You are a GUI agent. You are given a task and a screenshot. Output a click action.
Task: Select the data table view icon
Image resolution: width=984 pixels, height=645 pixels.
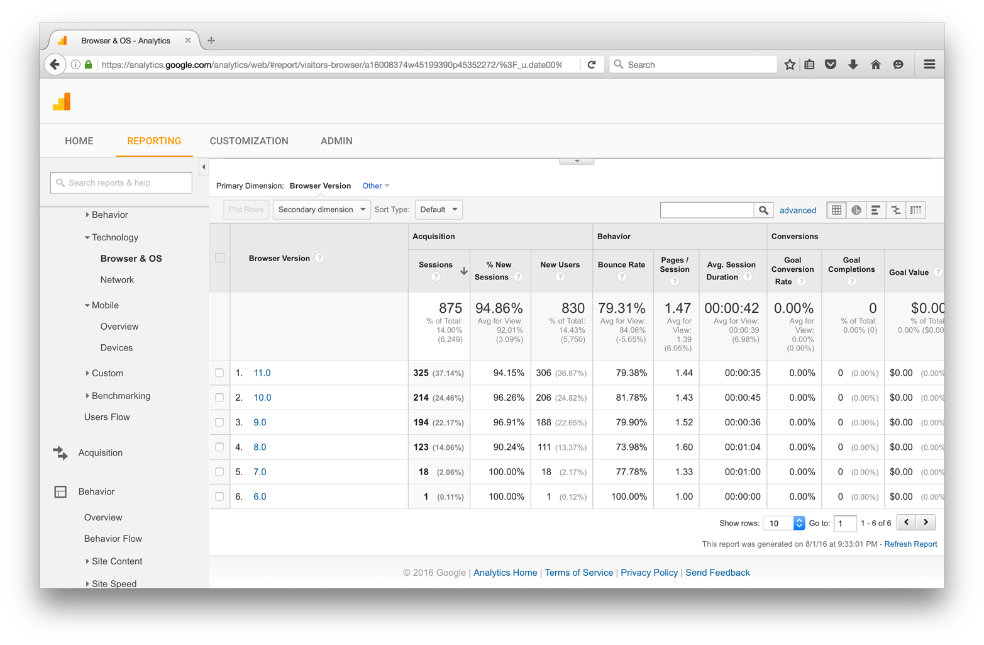pos(836,210)
